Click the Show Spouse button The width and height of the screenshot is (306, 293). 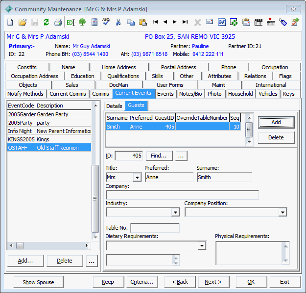(x=39, y=282)
